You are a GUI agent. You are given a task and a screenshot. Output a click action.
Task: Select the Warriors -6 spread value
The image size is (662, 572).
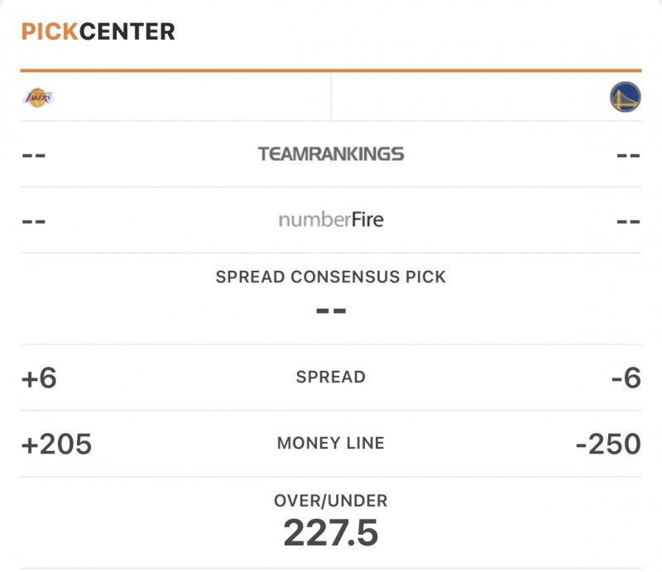pyautogui.click(x=626, y=377)
